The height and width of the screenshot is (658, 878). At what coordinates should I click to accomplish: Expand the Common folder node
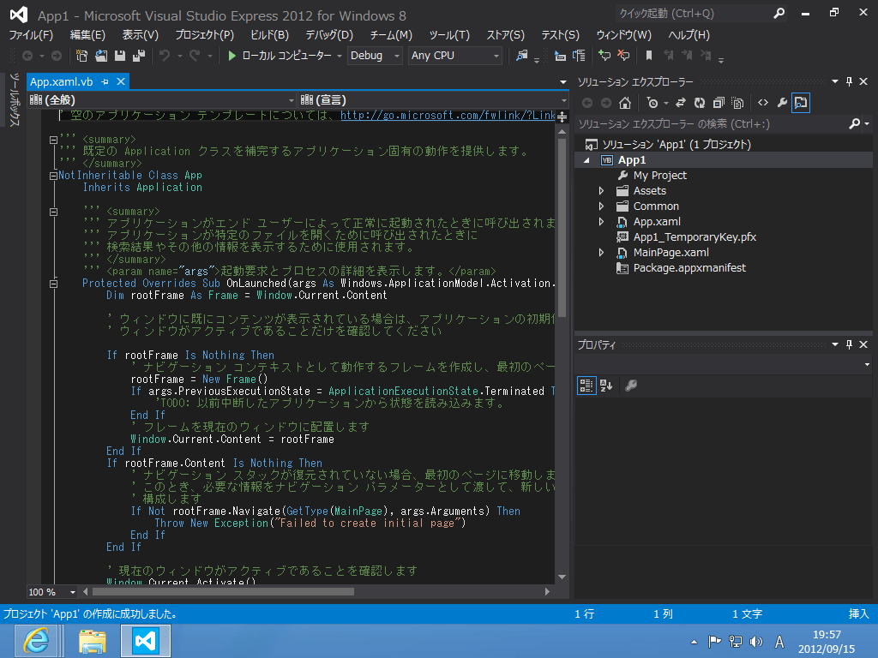point(601,206)
